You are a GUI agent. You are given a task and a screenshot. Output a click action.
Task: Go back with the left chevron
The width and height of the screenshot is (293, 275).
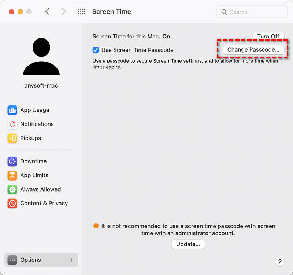[x=47, y=12]
